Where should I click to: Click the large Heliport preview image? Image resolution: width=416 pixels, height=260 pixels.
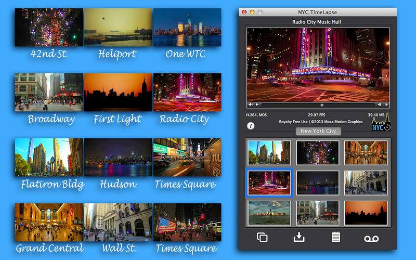click(x=118, y=28)
